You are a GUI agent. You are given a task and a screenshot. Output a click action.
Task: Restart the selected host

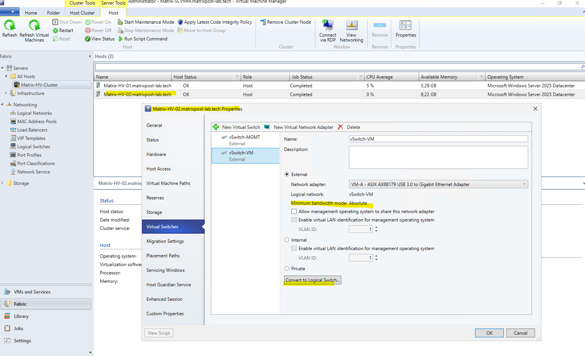pos(63,30)
